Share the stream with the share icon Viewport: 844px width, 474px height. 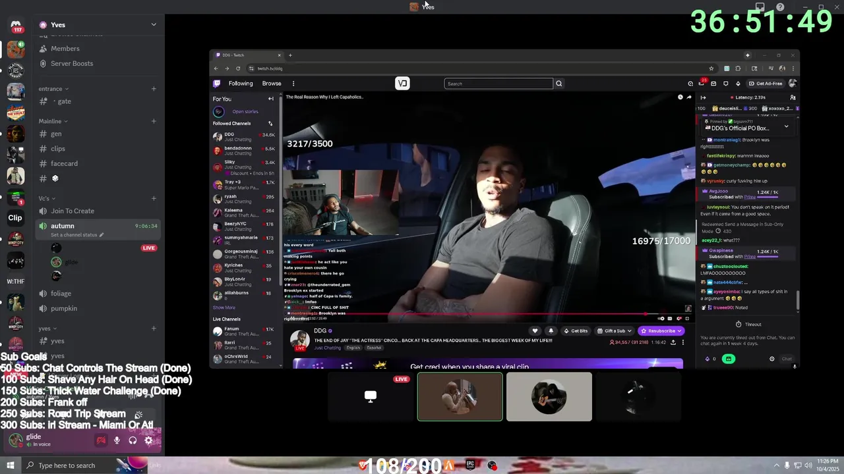pyautogui.click(x=673, y=342)
